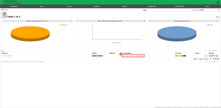Expand the Apply to page contents dropdown
This screenshot has height=108, width=221.
pos(202,59)
